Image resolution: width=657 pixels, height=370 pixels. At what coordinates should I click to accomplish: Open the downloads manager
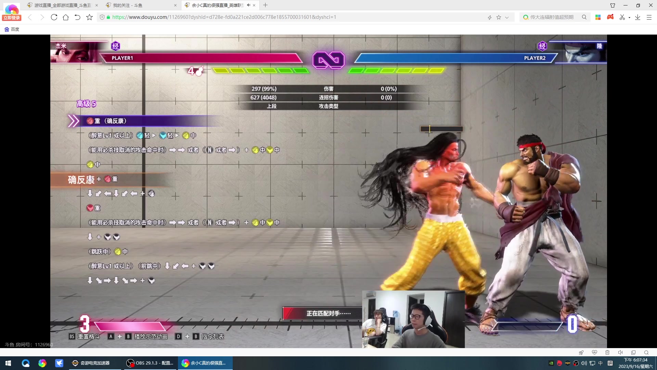coord(637,17)
